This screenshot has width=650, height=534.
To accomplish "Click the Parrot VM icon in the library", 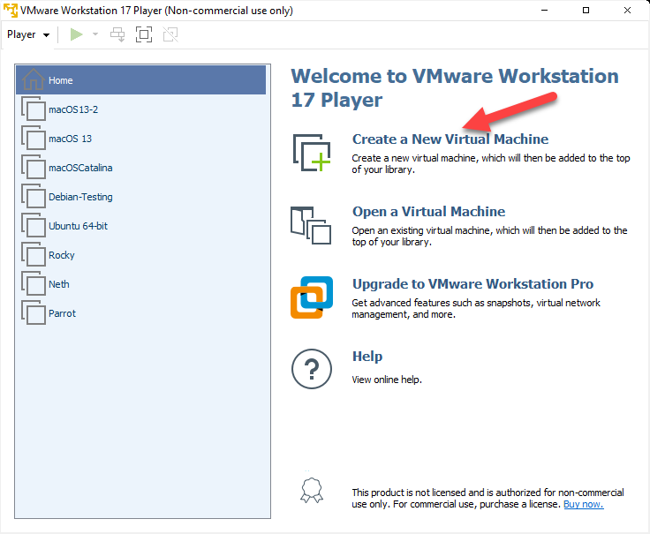I will pos(34,313).
